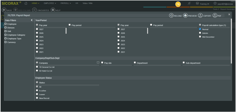Uncheck the Normal payroll calculation type
The image size is (236, 112).
point(200,29)
